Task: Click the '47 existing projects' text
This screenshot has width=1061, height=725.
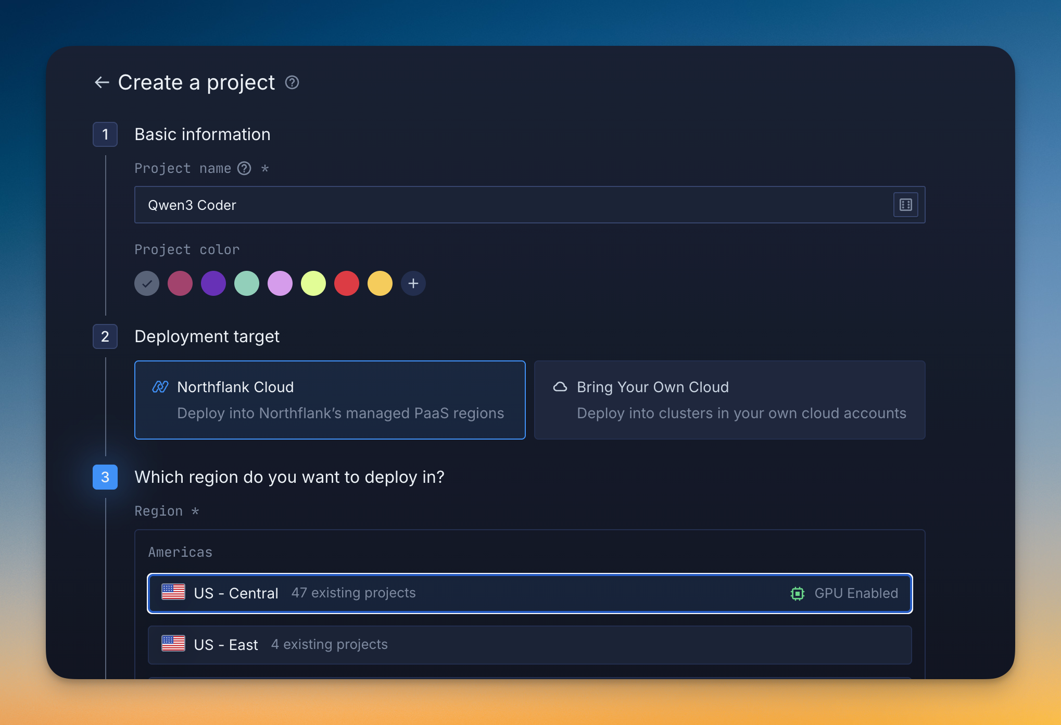Action: 353,593
